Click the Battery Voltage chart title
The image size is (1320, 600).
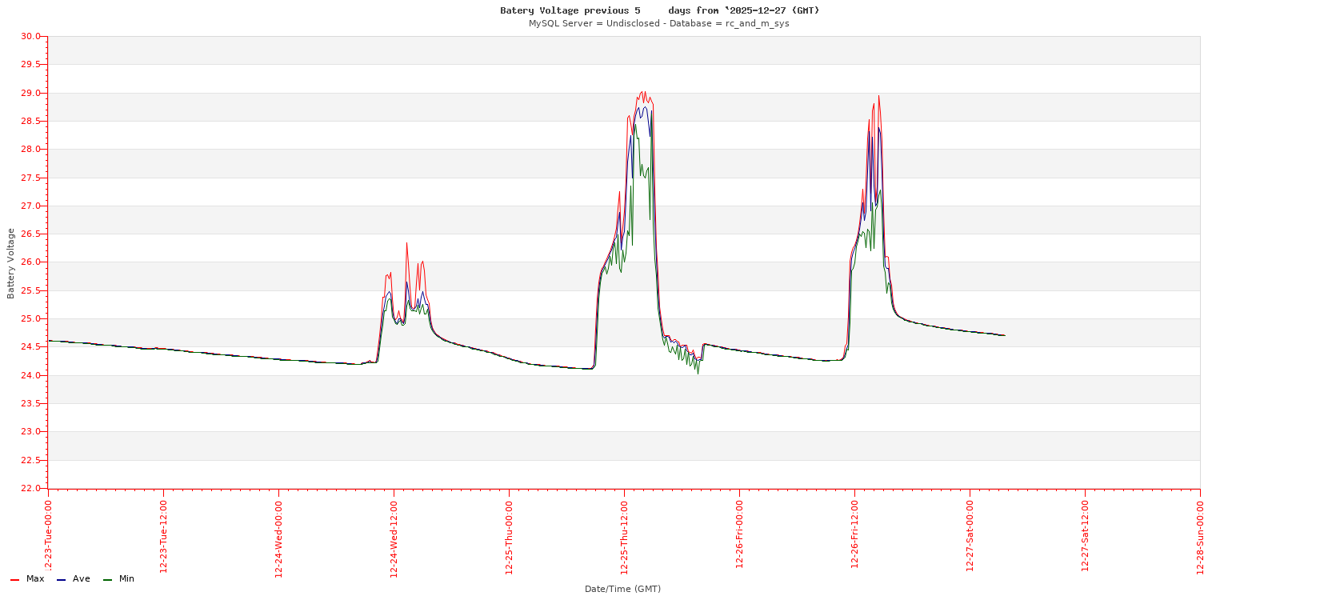click(x=659, y=10)
